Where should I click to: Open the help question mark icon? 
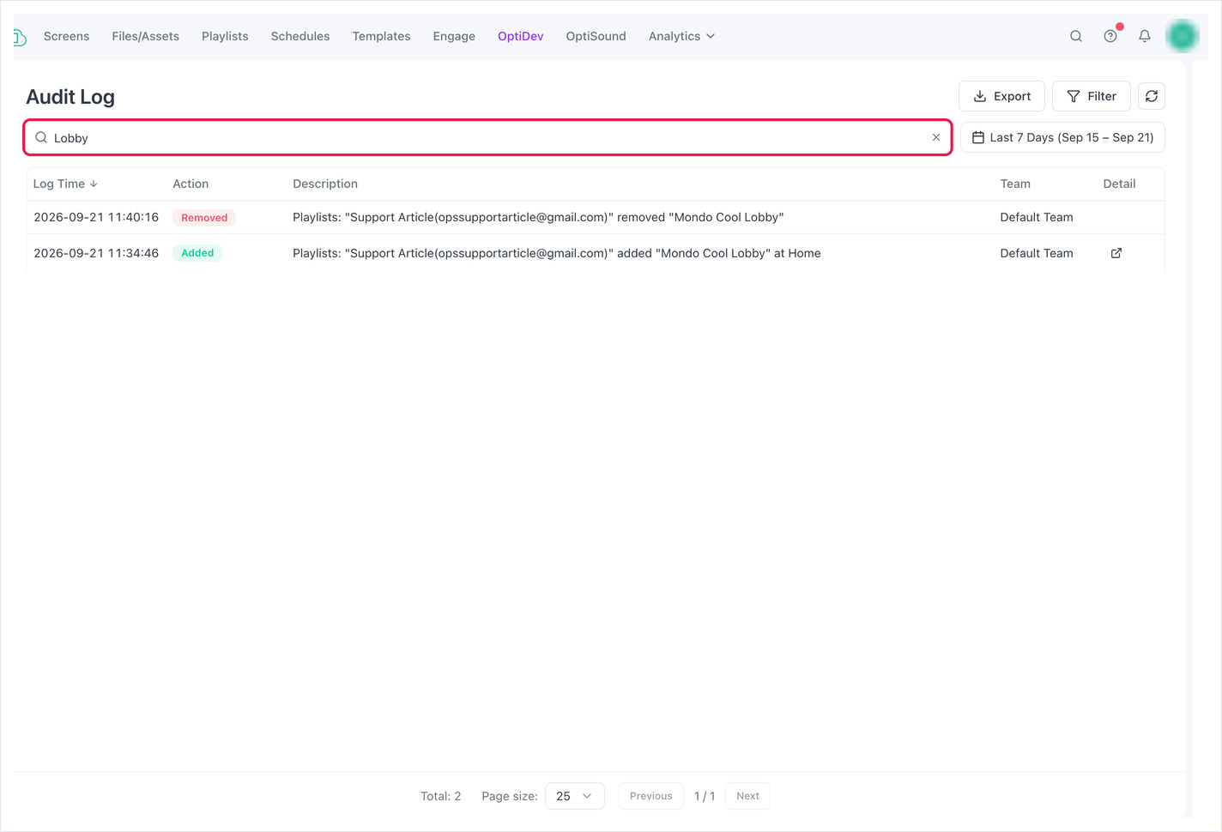(x=1110, y=36)
